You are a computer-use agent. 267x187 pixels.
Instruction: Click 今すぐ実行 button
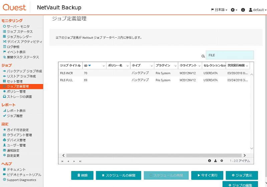pyautogui.click(x=207, y=175)
